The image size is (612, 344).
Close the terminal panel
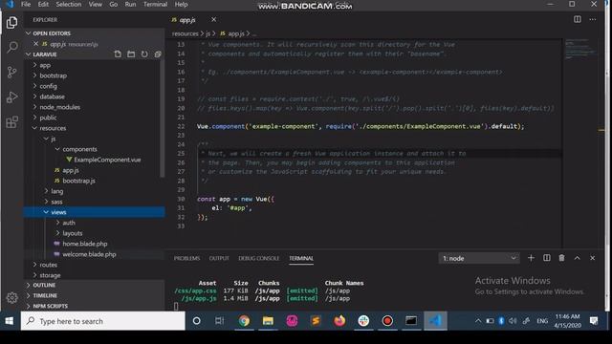(x=593, y=258)
